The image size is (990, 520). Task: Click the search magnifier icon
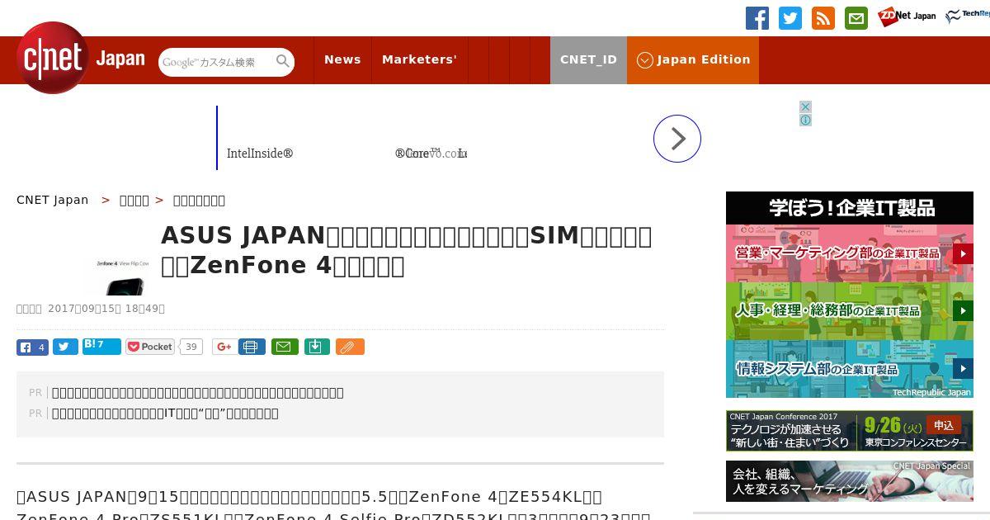coord(283,62)
